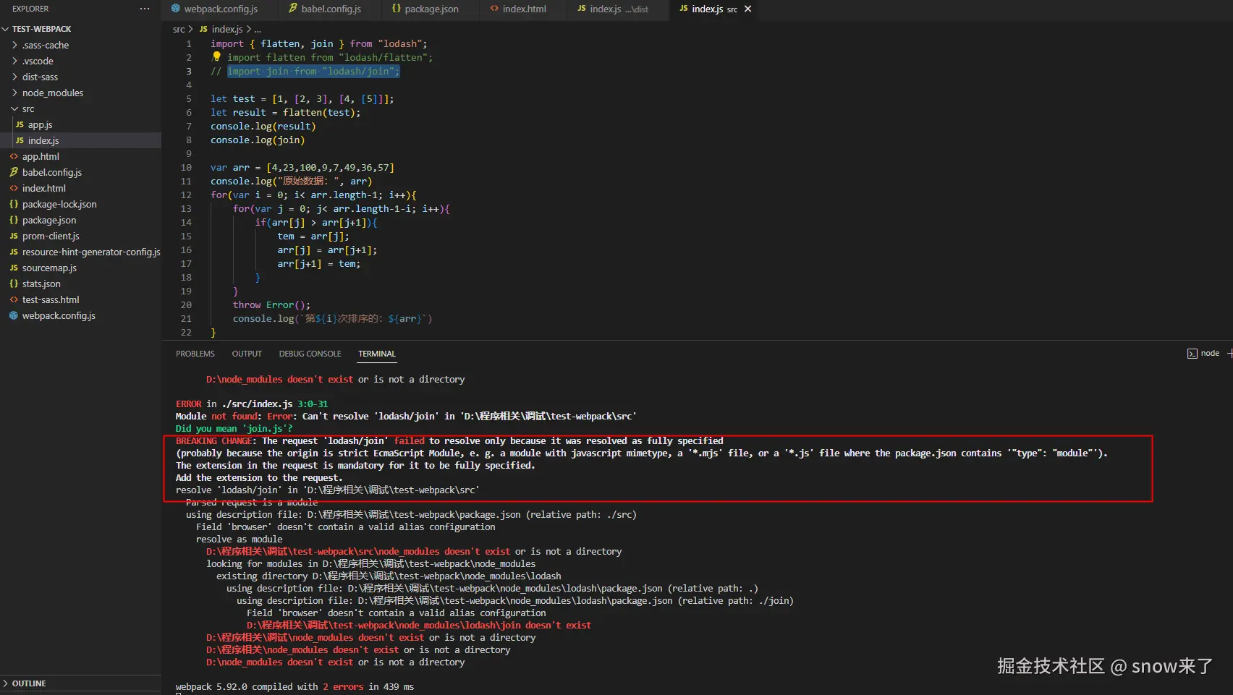Click JS icon in breadcrumb before index.js
The image size is (1233, 695).
pos(203,29)
